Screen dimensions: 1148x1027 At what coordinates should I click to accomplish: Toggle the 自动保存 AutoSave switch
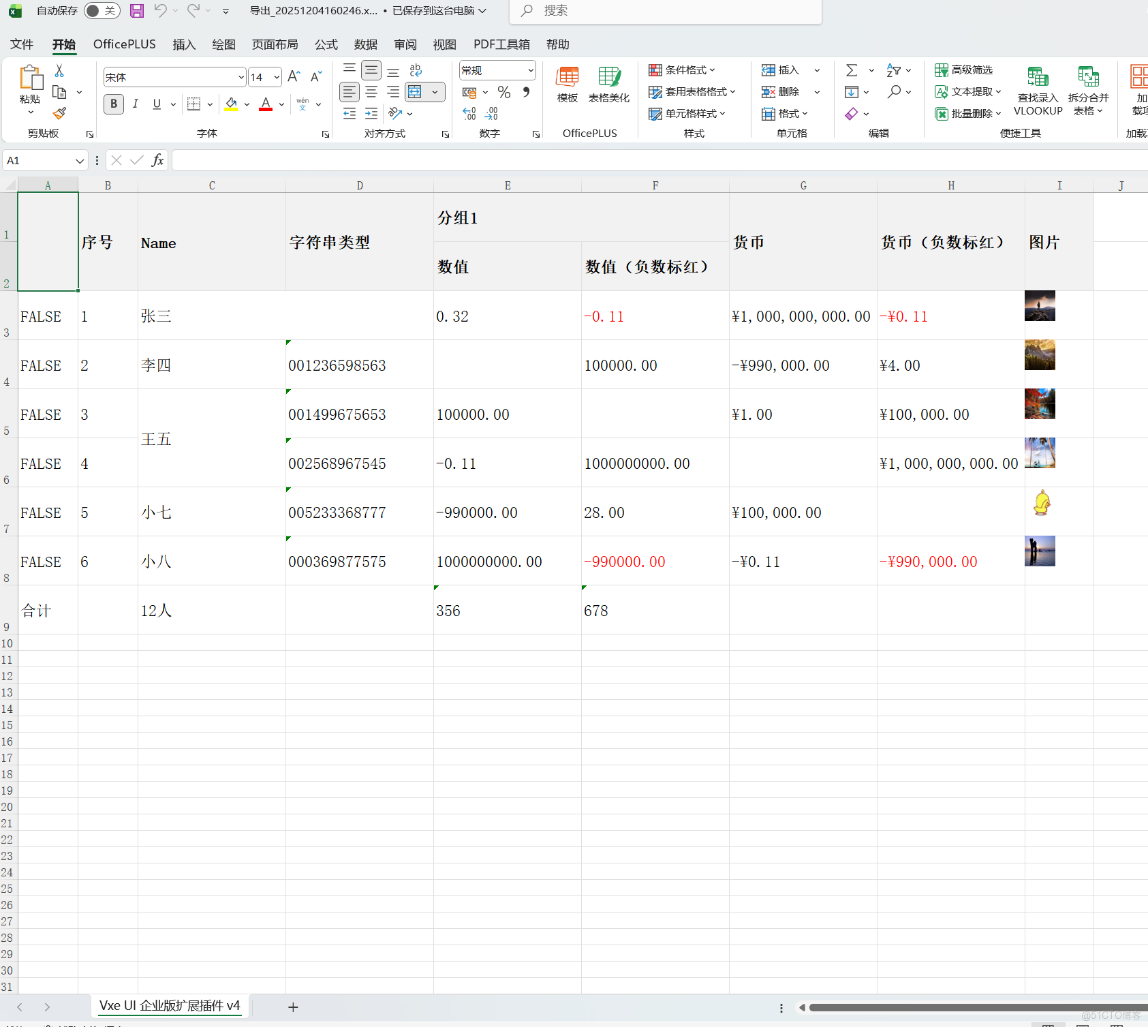click(x=102, y=11)
